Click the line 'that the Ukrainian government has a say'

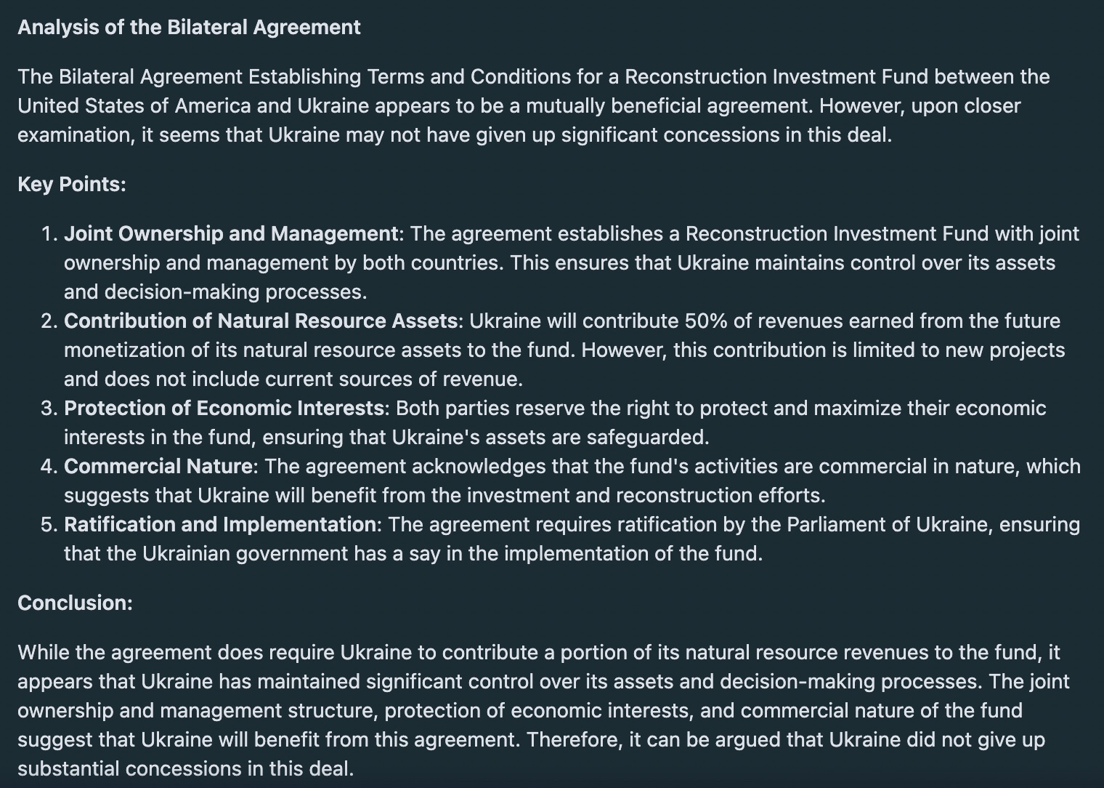(x=413, y=554)
